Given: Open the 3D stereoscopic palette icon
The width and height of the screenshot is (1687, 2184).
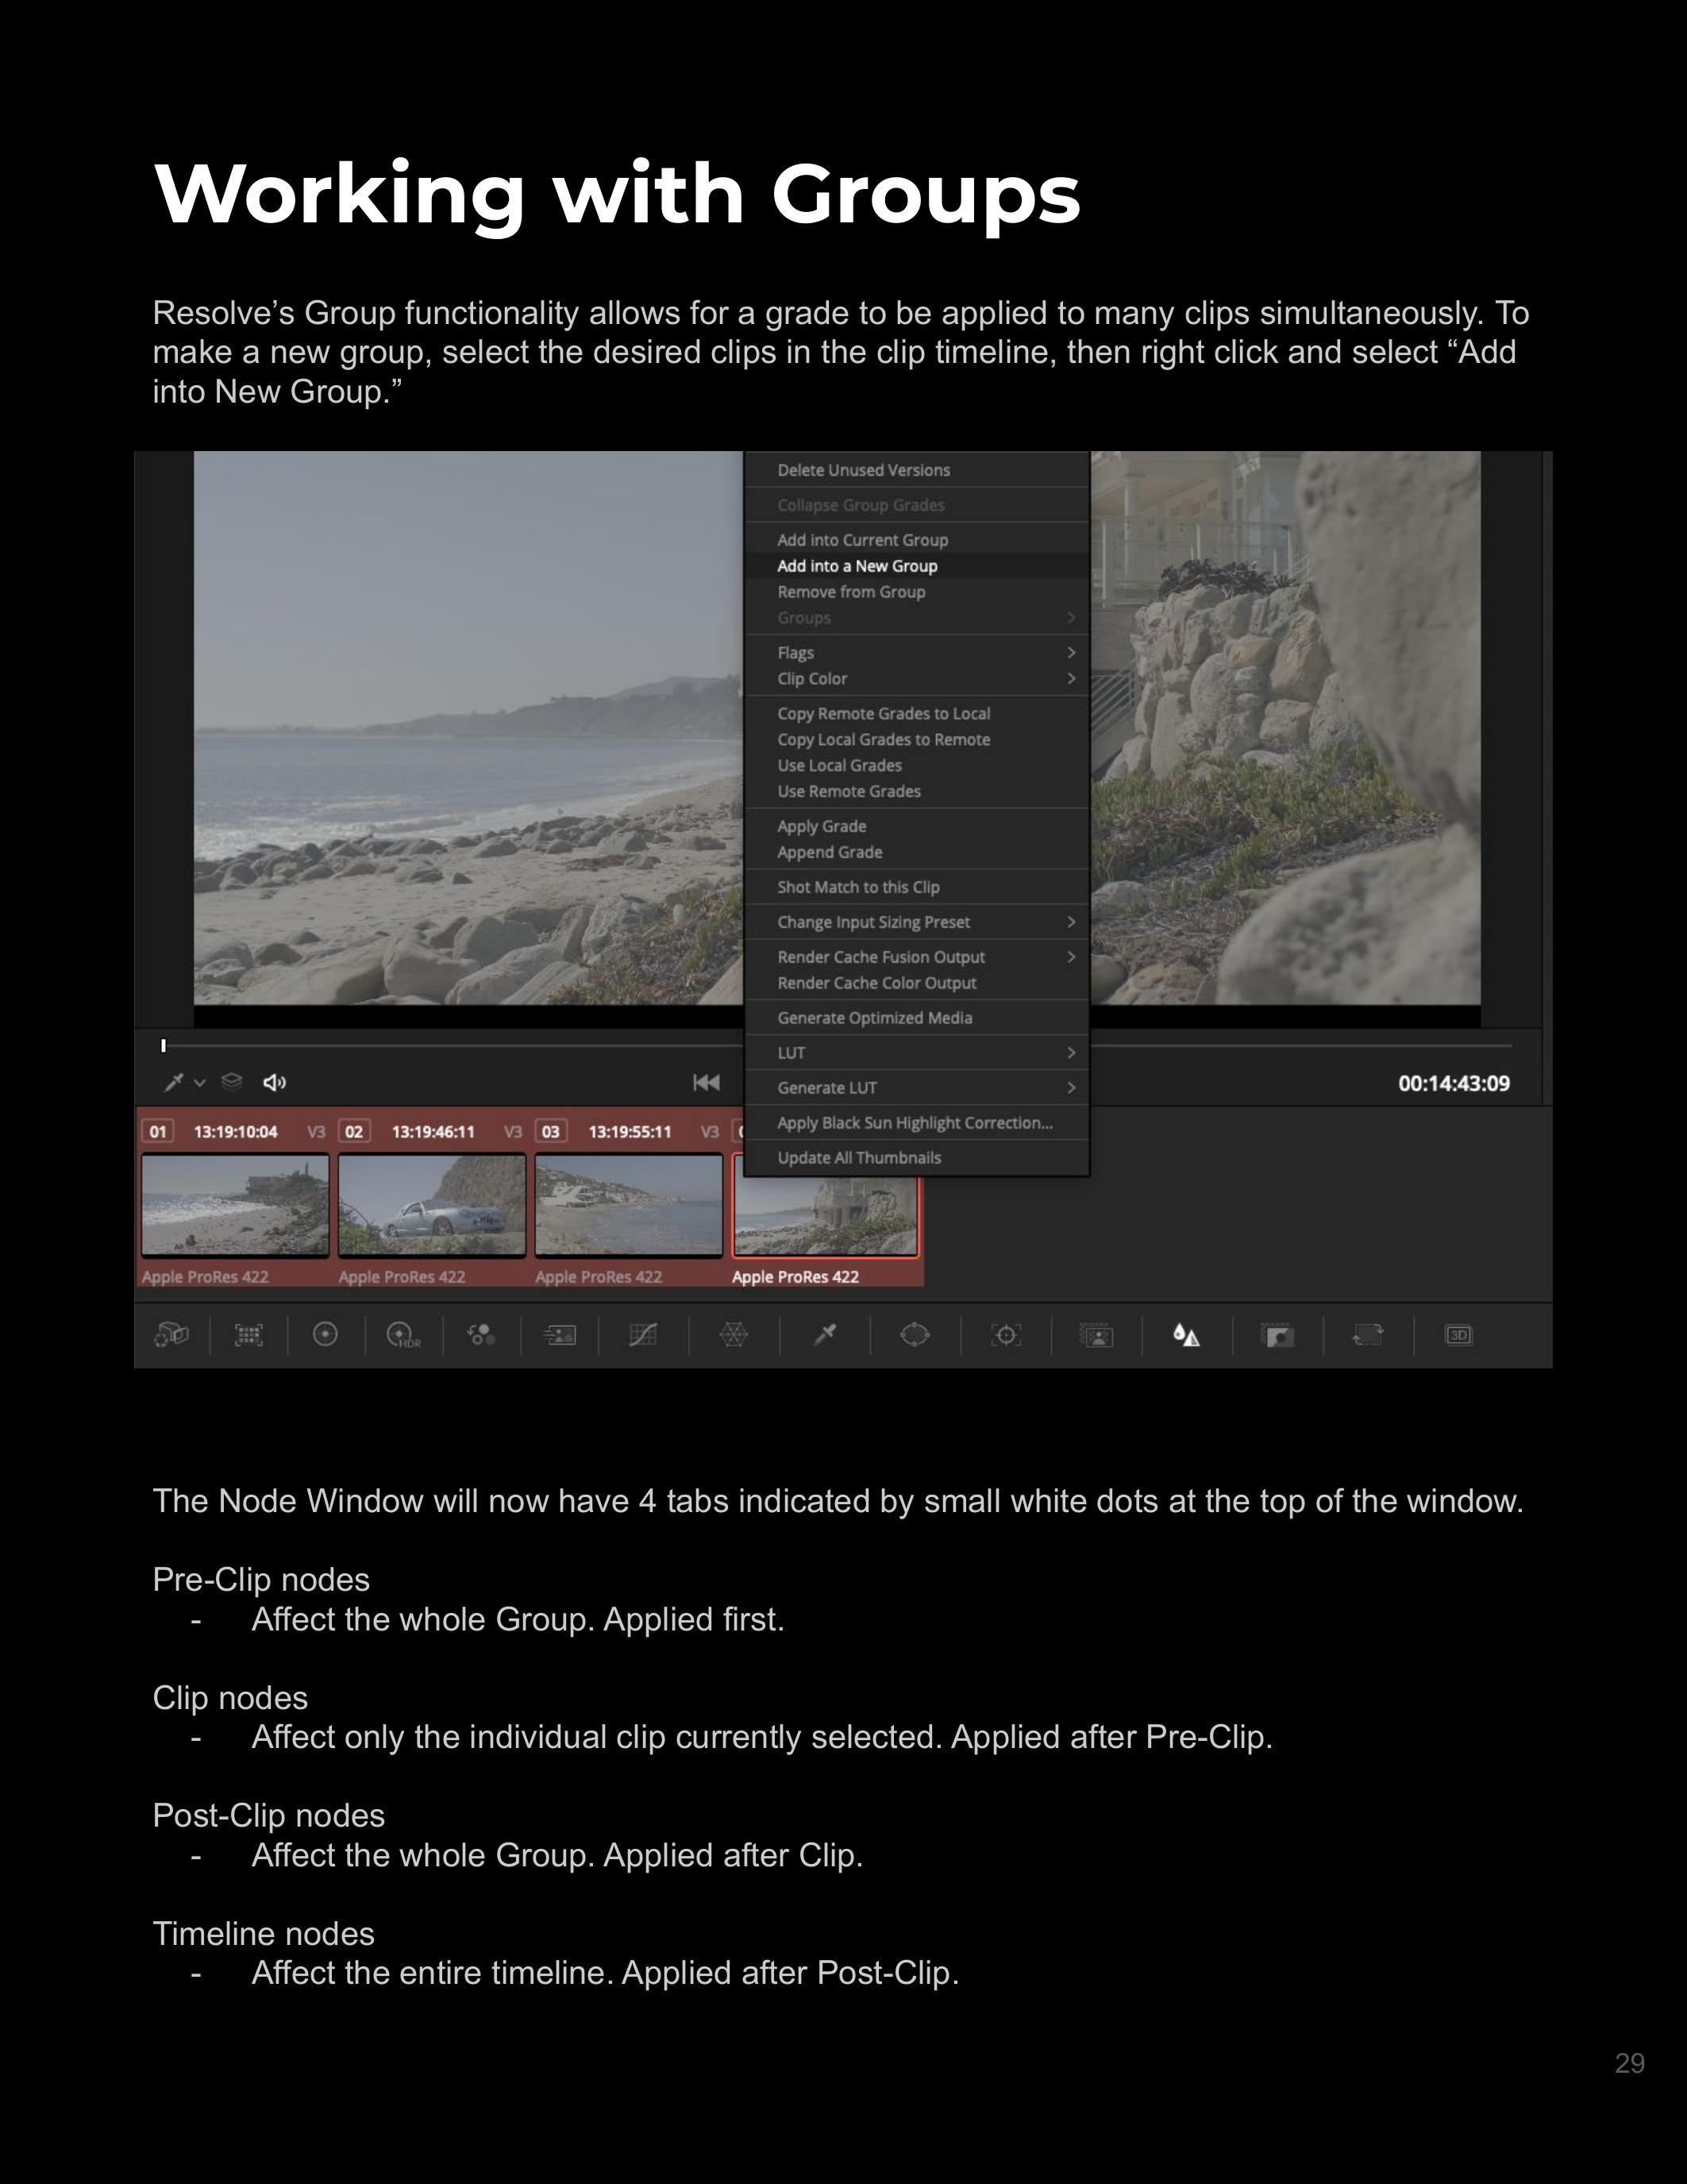Looking at the screenshot, I should pyautogui.click(x=1458, y=1335).
